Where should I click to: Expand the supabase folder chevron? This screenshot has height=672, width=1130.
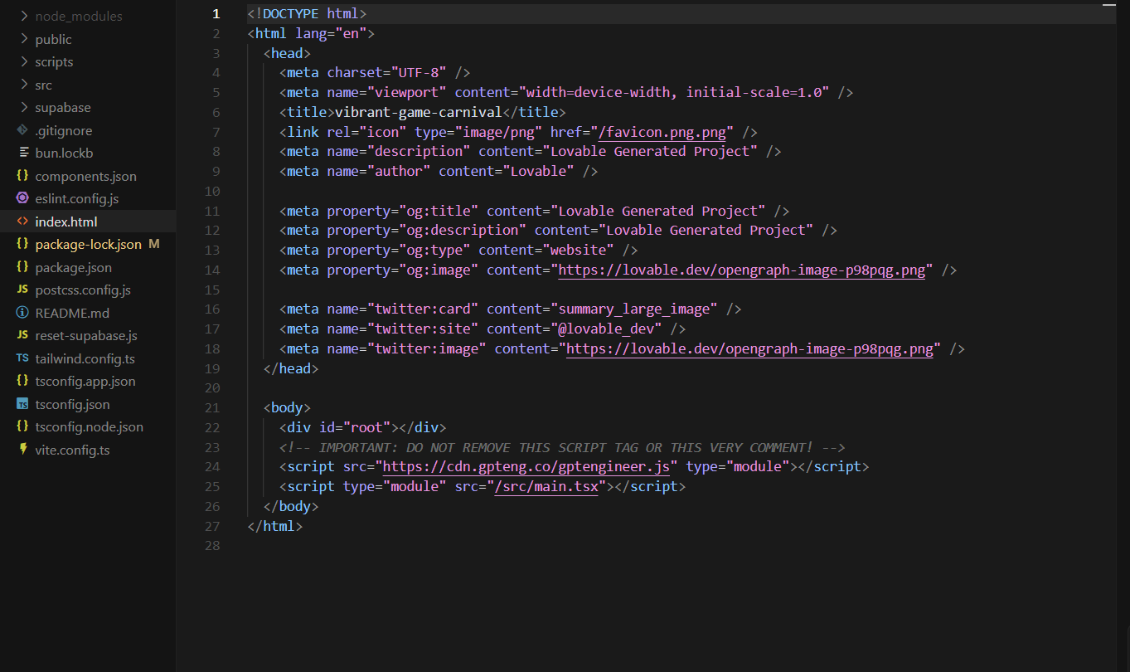click(x=22, y=108)
